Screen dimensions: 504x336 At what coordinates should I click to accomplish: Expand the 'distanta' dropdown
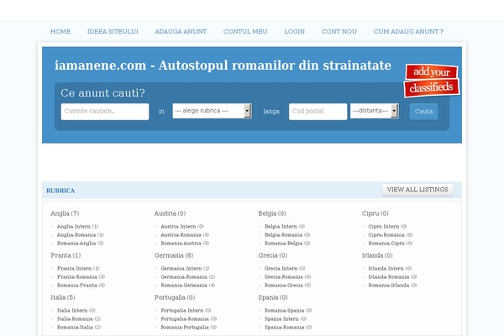[375, 111]
